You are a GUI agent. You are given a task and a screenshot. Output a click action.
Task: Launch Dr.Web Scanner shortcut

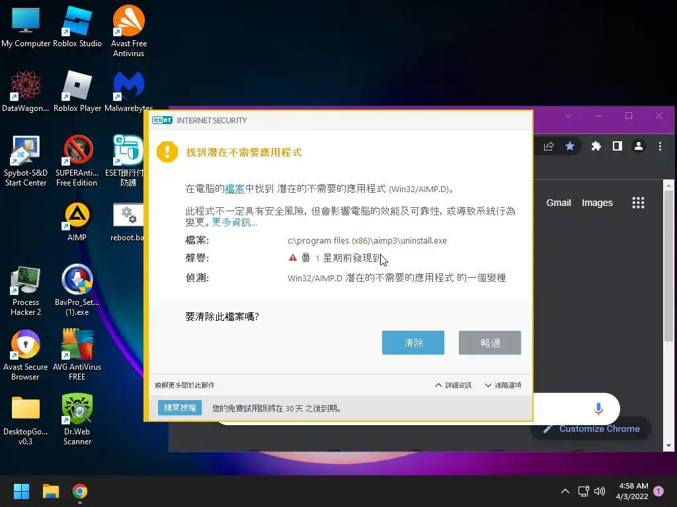click(x=77, y=419)
